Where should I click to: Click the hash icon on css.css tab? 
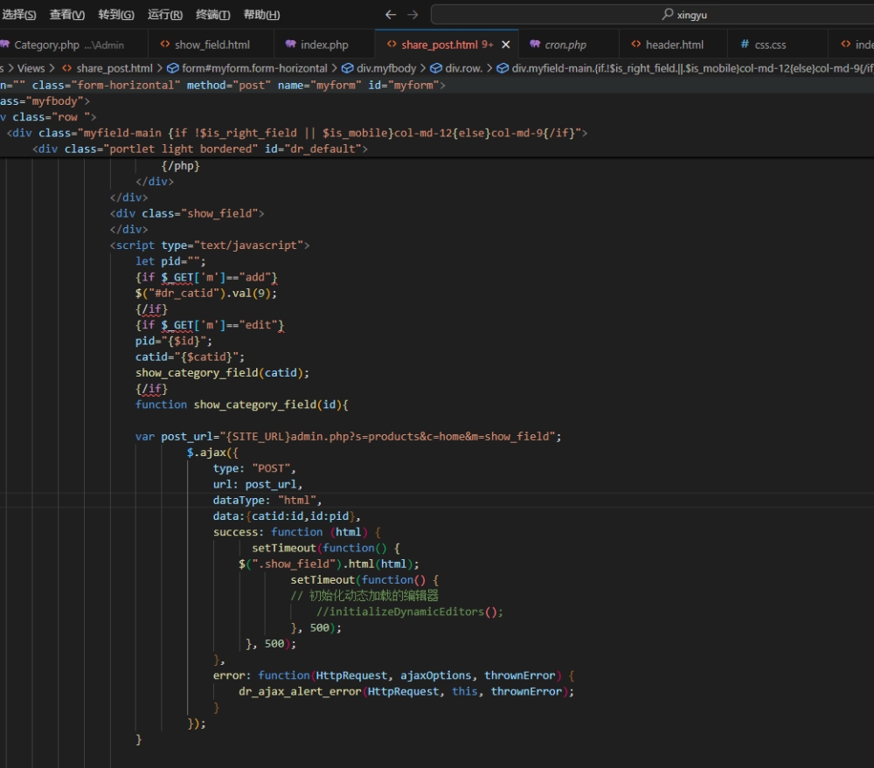coord(745,44)
